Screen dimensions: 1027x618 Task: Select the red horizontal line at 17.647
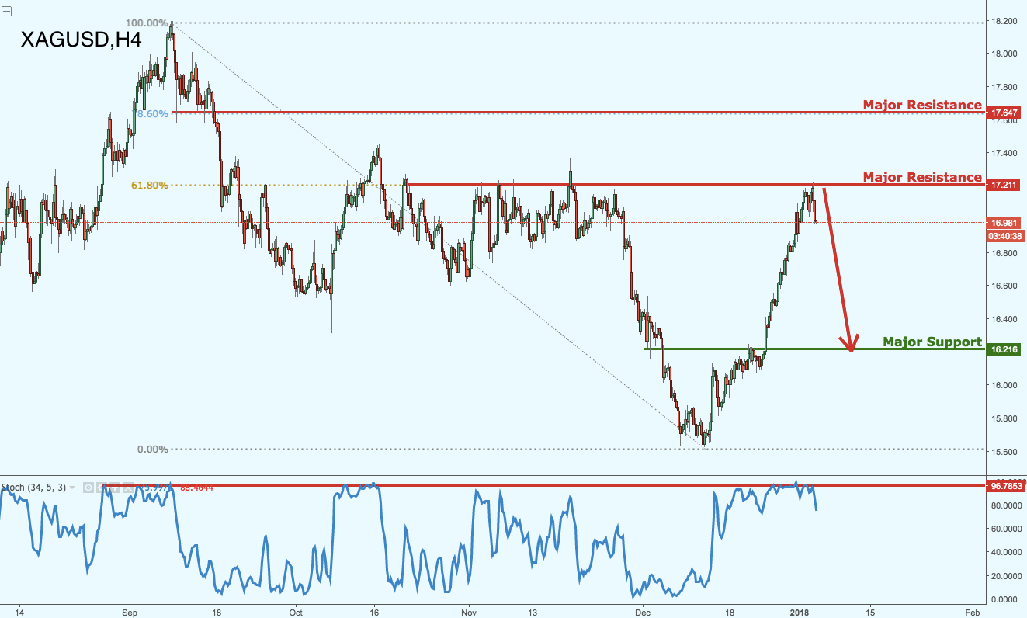578,113
